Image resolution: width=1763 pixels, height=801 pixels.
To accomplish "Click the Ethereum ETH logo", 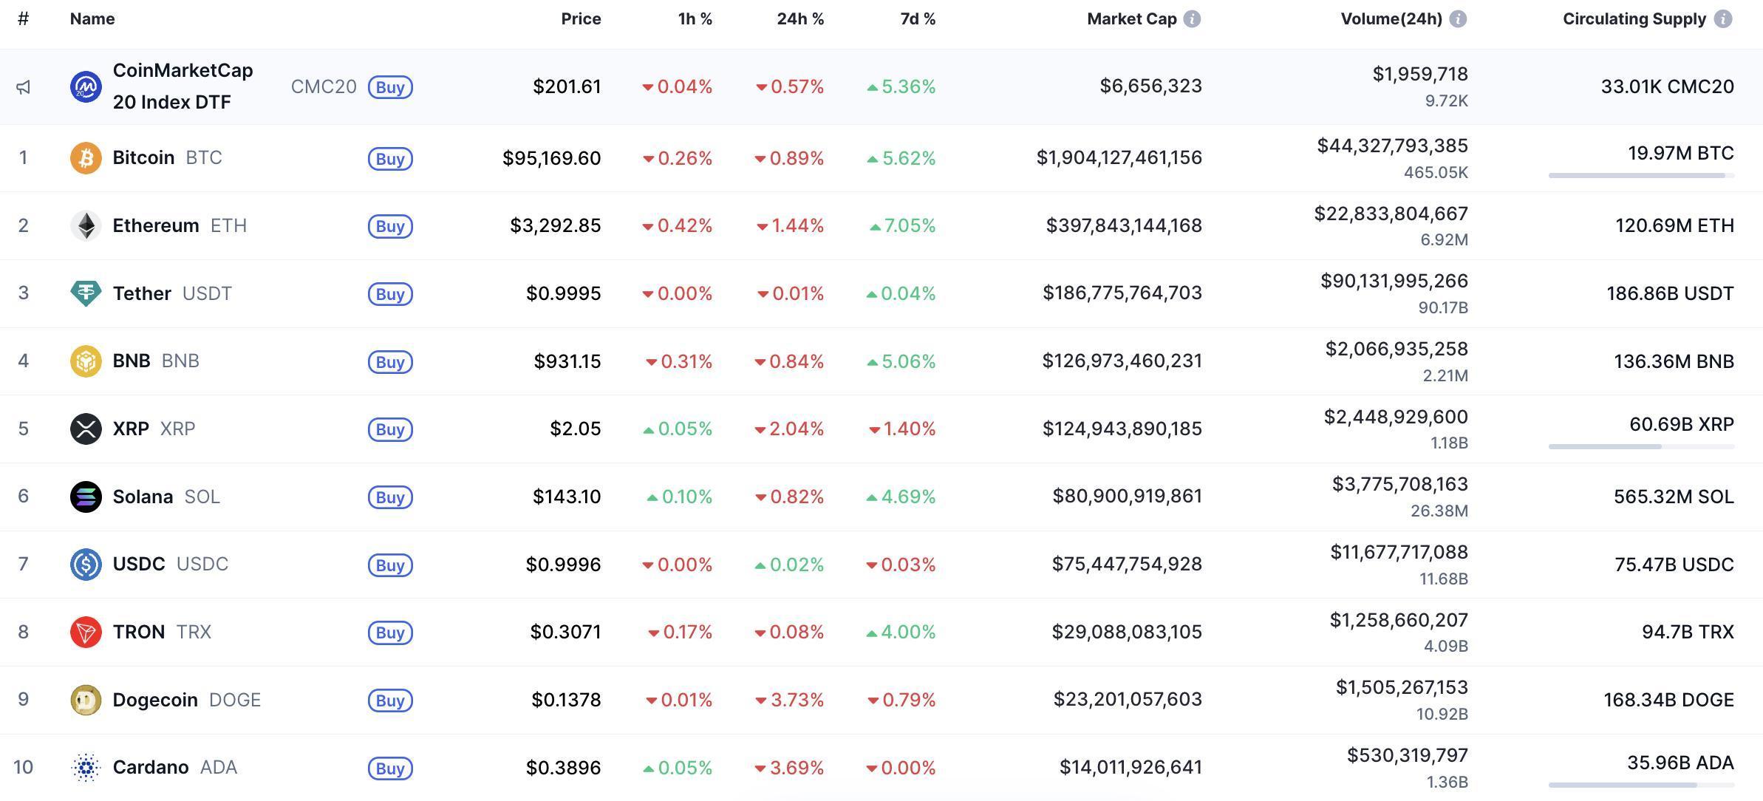I will tap(86, 225).
